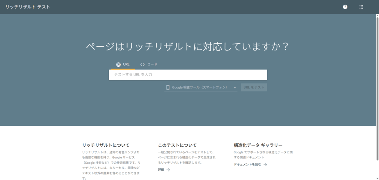The image size is (379, 180).
Task: Click the arrow icon next to 詳細
Action: [x=168, y=170]
